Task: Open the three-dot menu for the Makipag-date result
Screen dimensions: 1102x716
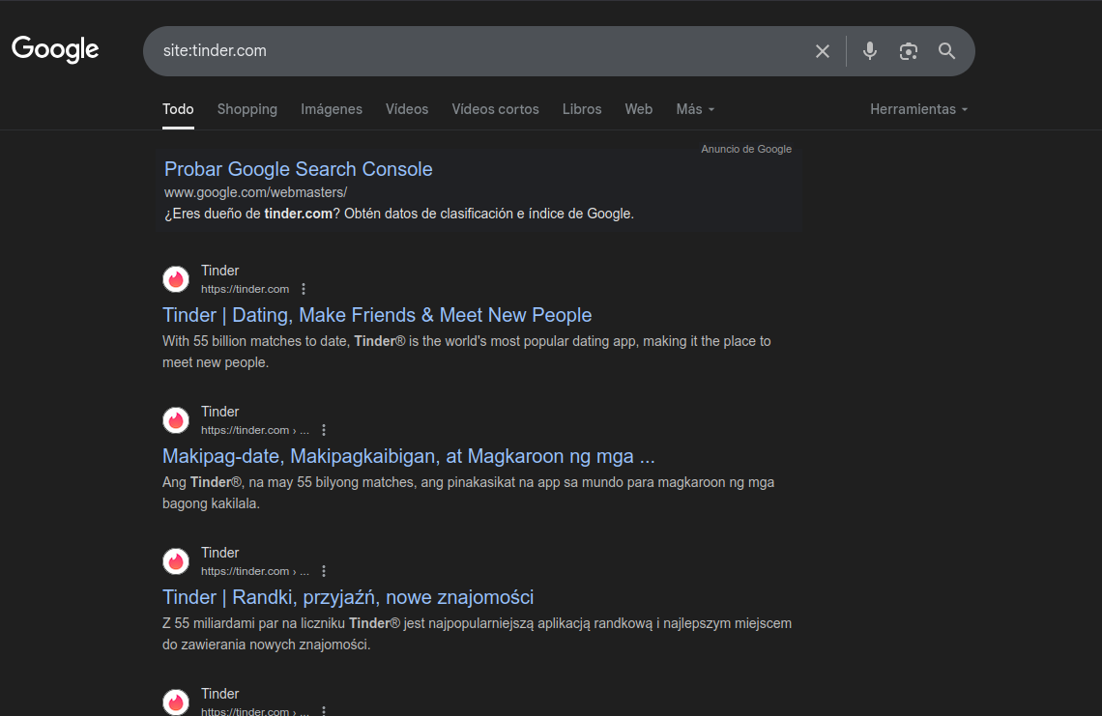Action: click(324, 430)
